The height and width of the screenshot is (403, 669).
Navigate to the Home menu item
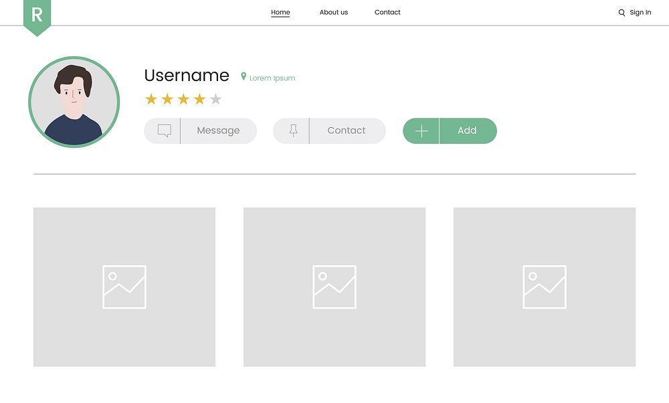(x=280, y=12)
